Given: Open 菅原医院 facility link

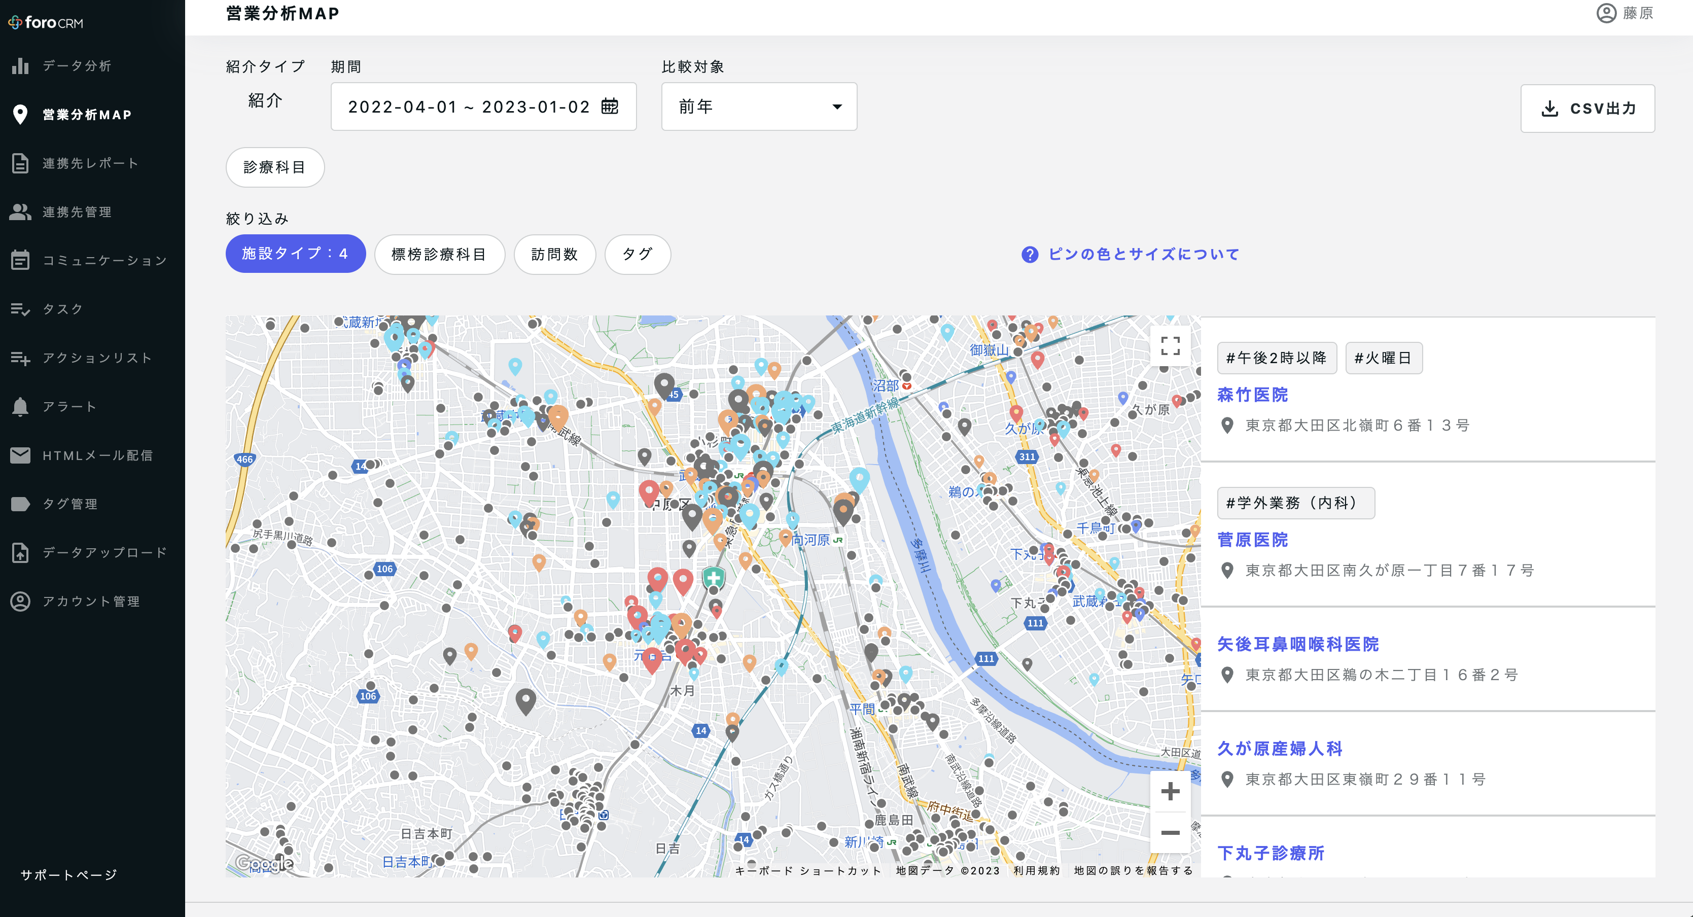Looking at the screenshot, I should point(1252,540).
